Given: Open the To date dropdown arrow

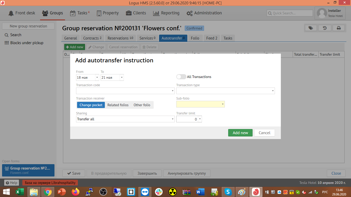Looking at the screenshot, I should coord(122,77).
